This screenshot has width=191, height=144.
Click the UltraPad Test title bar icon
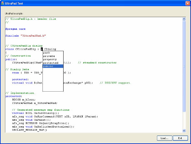[x=3, y=3]
